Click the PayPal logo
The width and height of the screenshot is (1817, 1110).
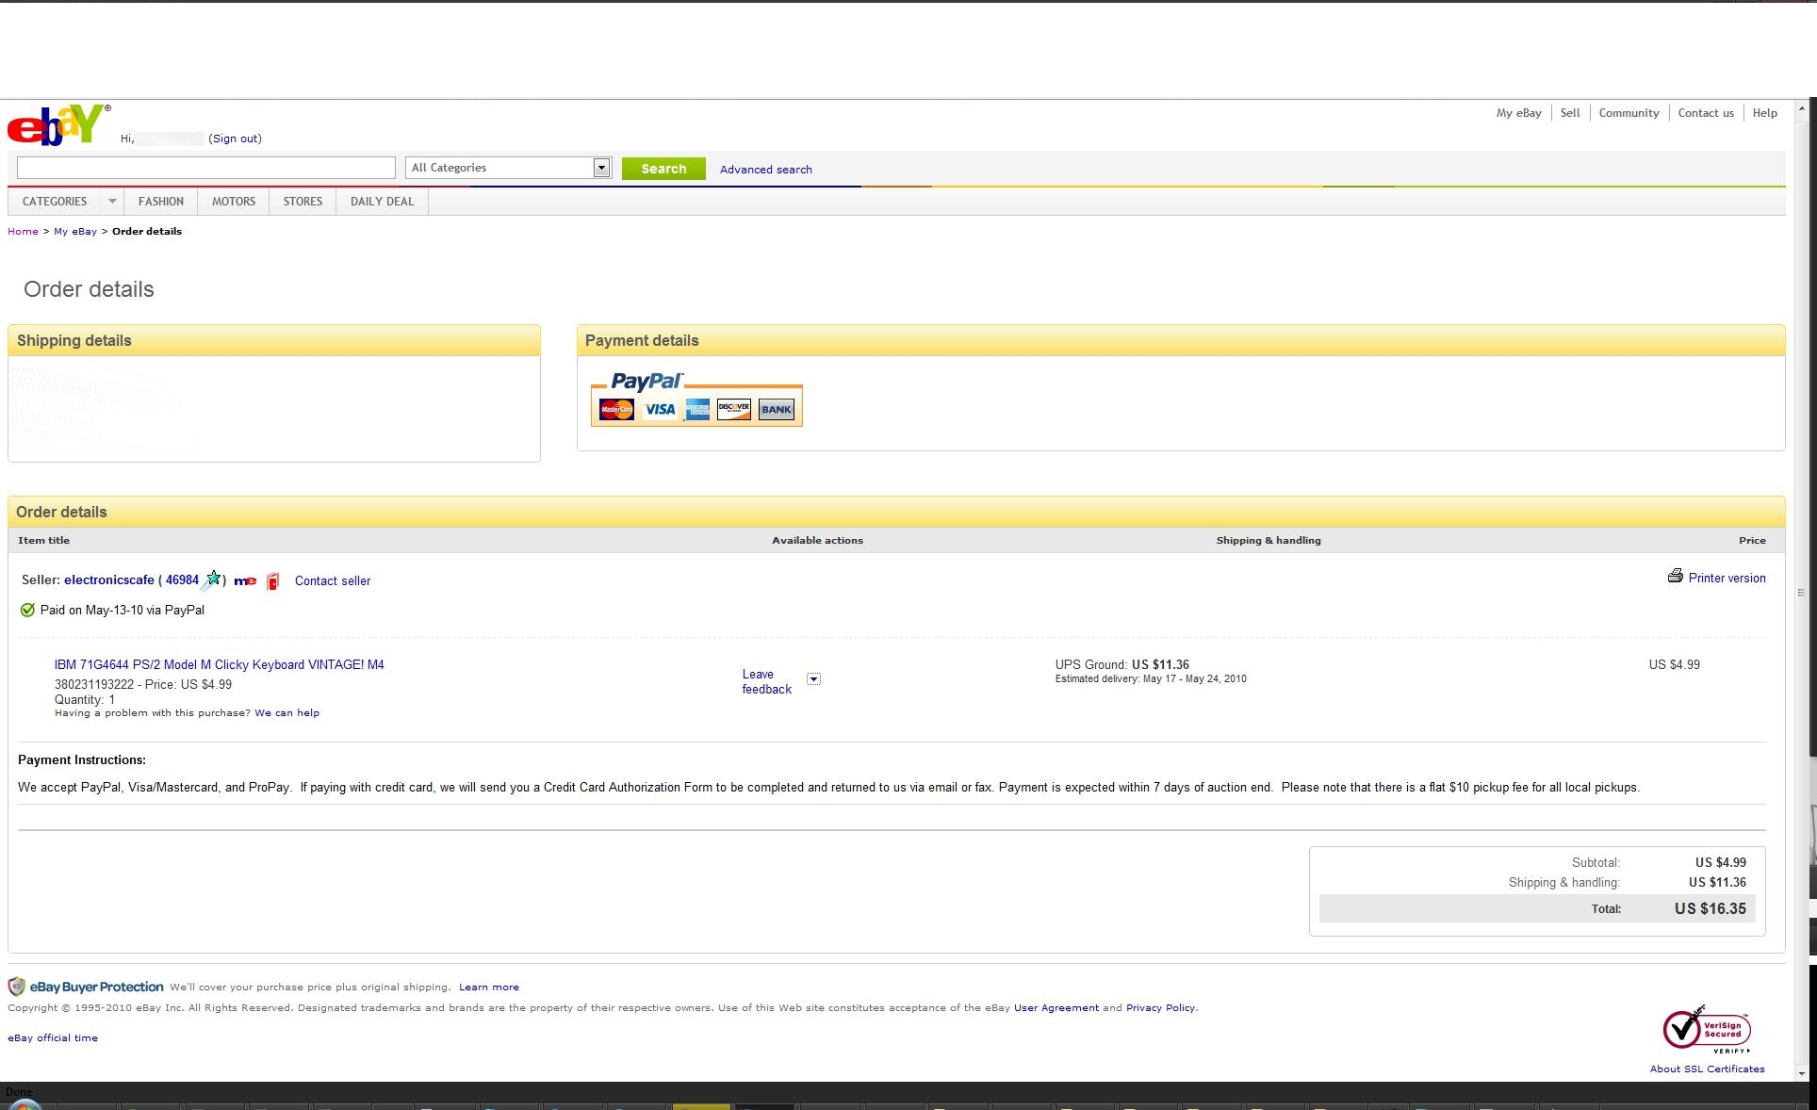[646, 381]
